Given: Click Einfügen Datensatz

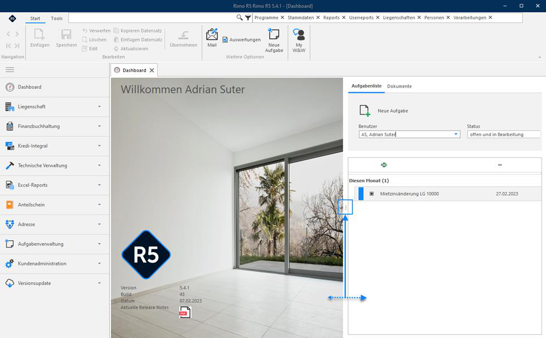Looking at the screenshot, I should coord(138,39).
